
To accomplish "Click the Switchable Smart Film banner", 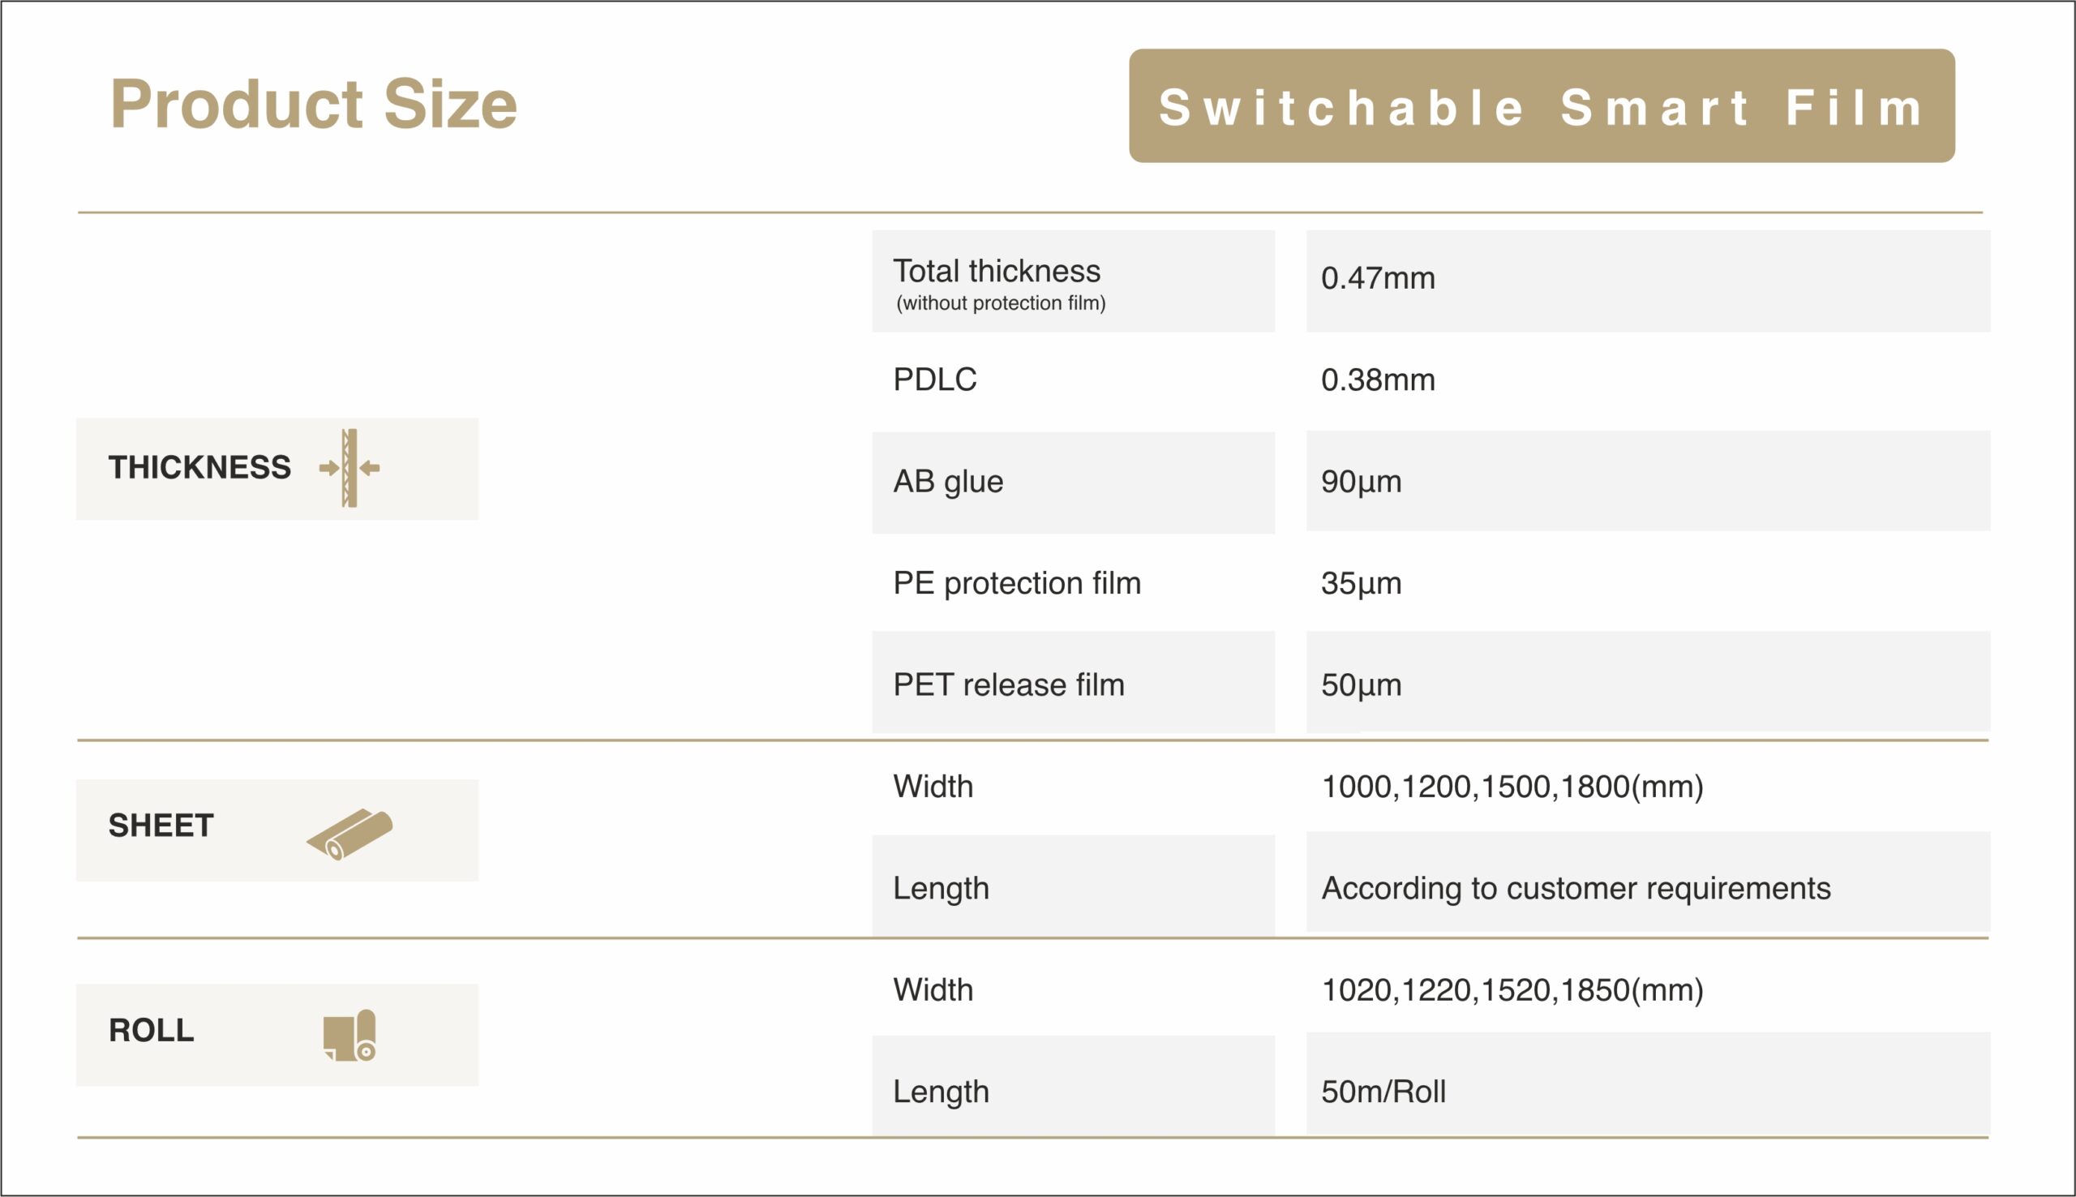I will (1541, 106).
